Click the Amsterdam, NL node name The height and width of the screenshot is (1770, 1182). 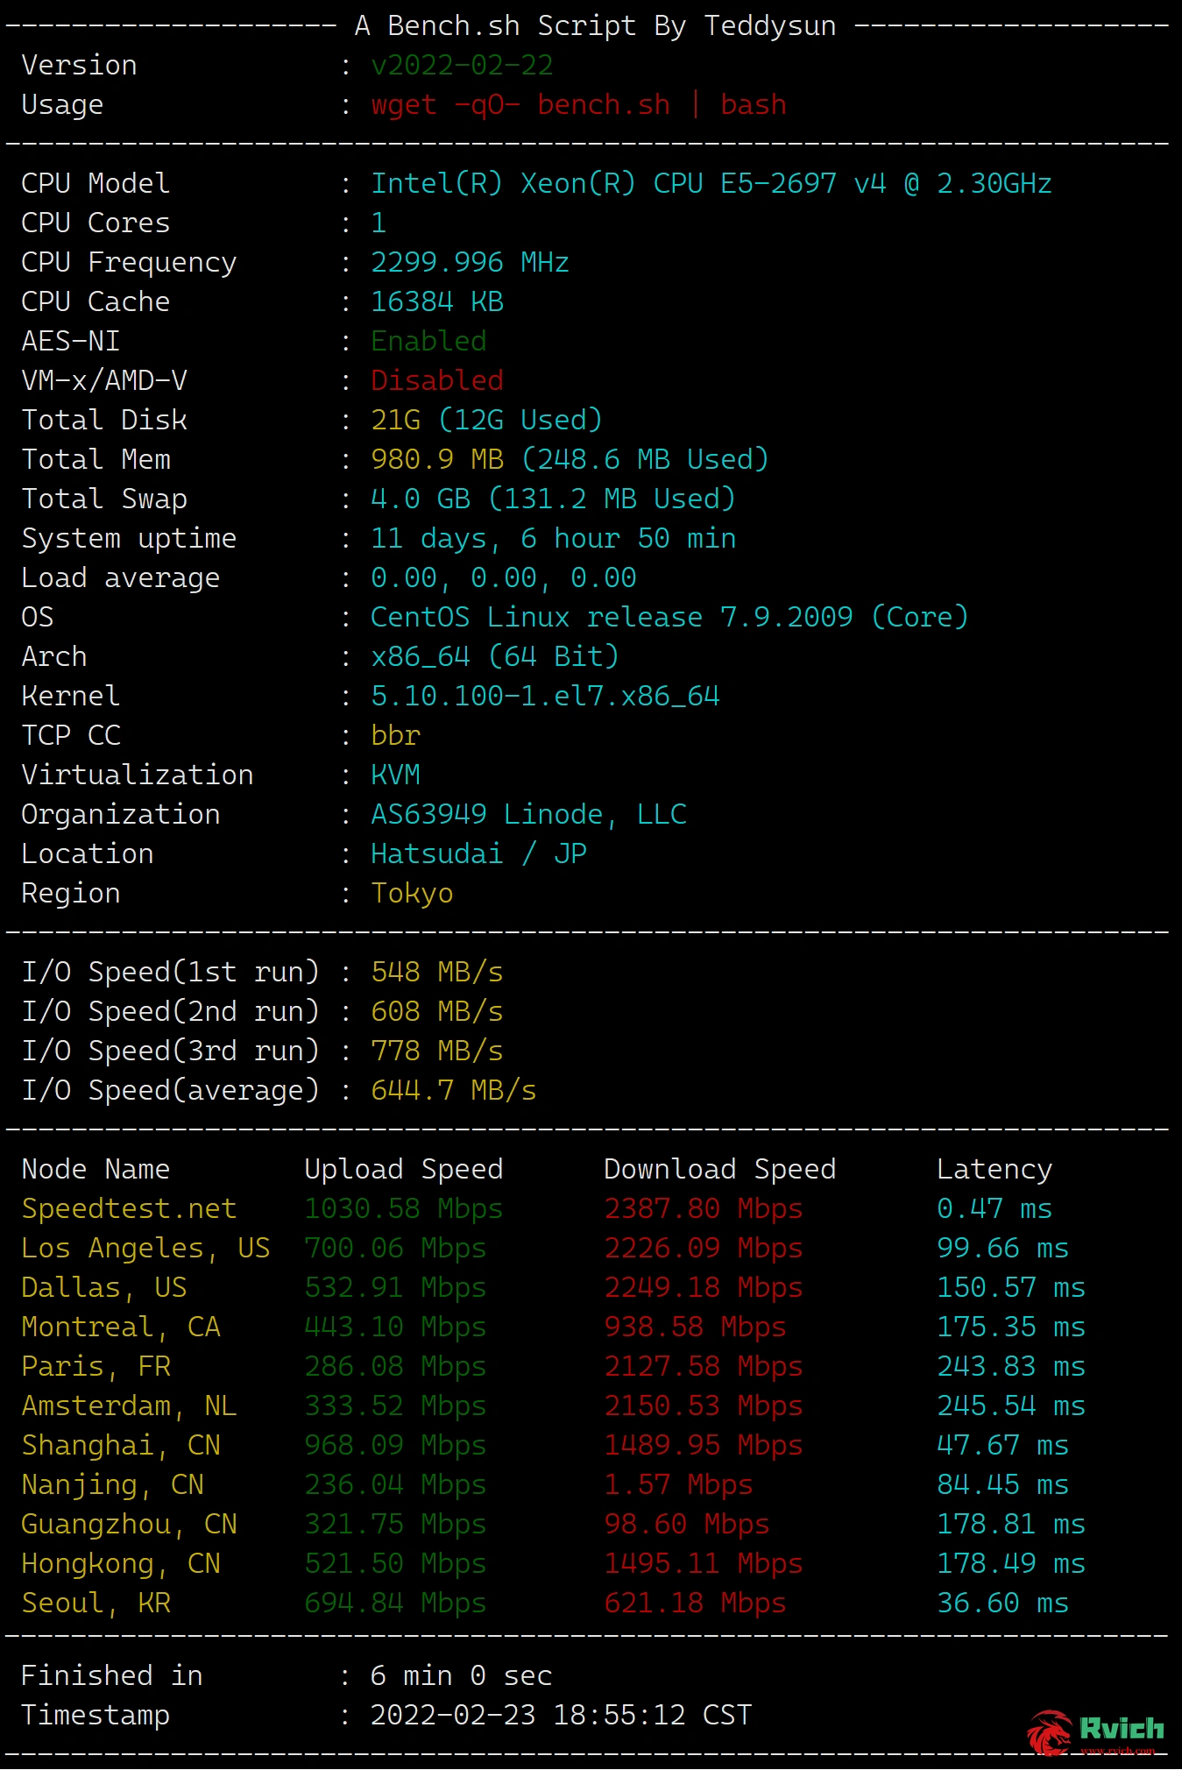click(129, 1405)
